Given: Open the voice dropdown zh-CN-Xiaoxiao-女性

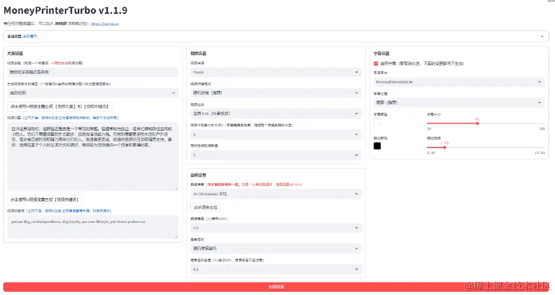Looking at the screenshot, I should coord(276,194).
